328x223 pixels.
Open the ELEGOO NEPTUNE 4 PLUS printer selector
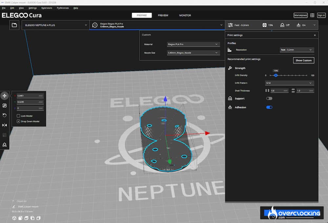(x=55, y=25)
